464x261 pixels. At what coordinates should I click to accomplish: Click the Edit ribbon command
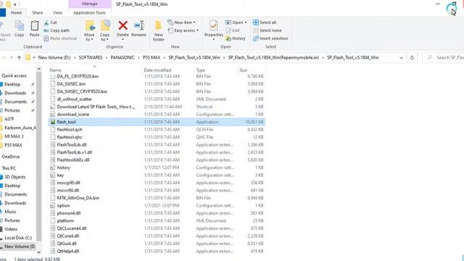click(233, 30)
